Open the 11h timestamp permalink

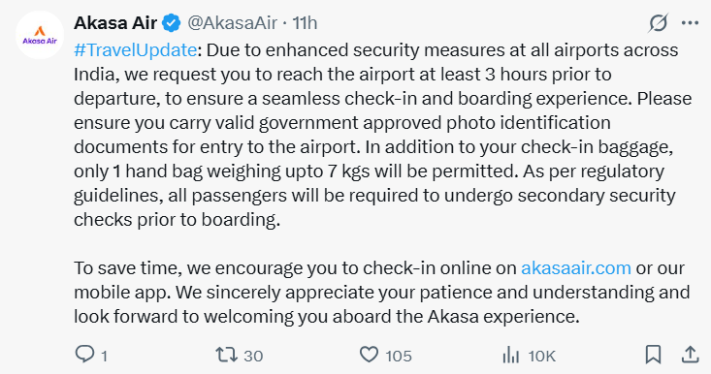305,23
